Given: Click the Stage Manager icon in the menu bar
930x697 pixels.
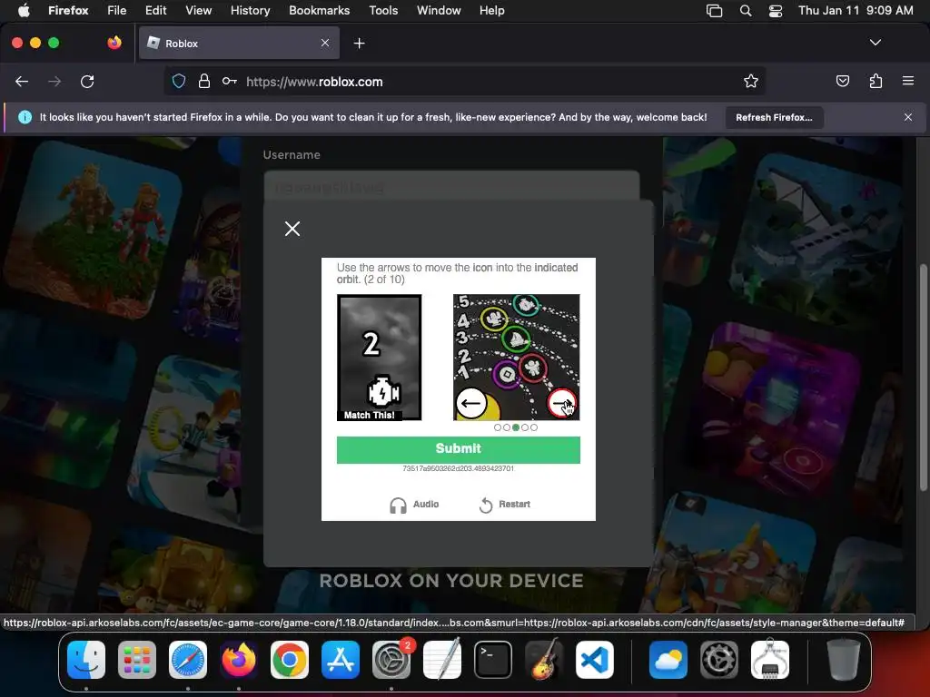Looking at the screenshot, I should click(714, 11).
